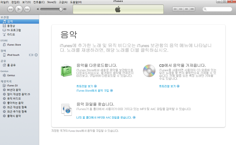Select the 최근 추가된 항목 playlist
The width and height of the screenshot is (236, 145).
(20, 112)
